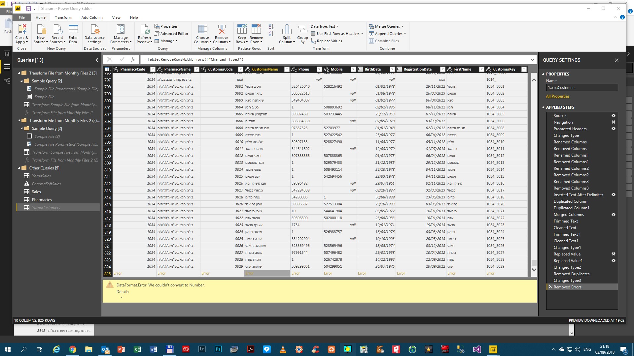The height and width of the screenshot is (356, 634).
Task: Click the Recent Sources icon
Action: pos(57,29)
